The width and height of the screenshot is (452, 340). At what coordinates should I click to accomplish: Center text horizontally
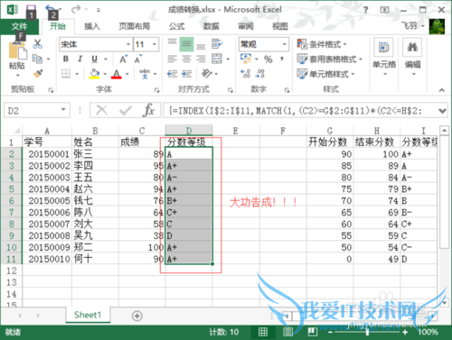click(x=186, y=59)
